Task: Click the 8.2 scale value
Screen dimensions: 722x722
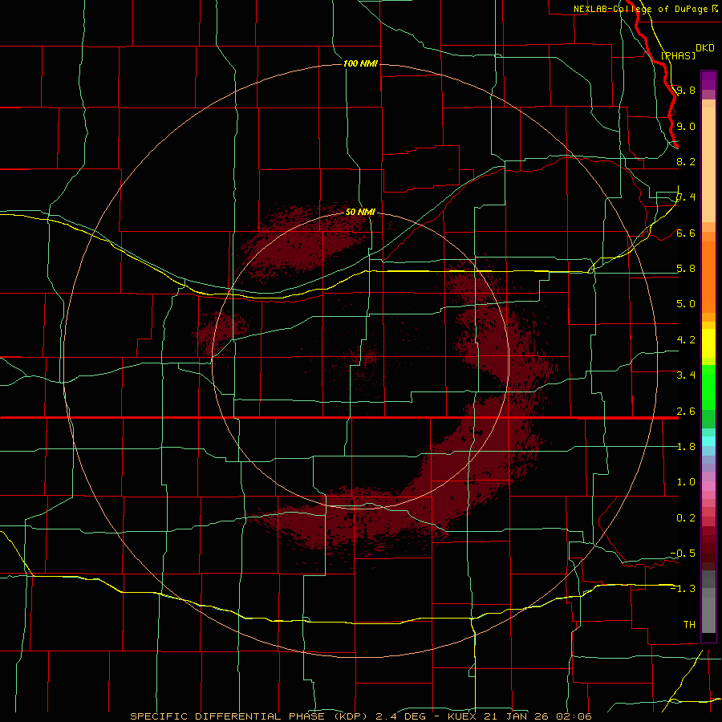Action: tap(686, 161)
